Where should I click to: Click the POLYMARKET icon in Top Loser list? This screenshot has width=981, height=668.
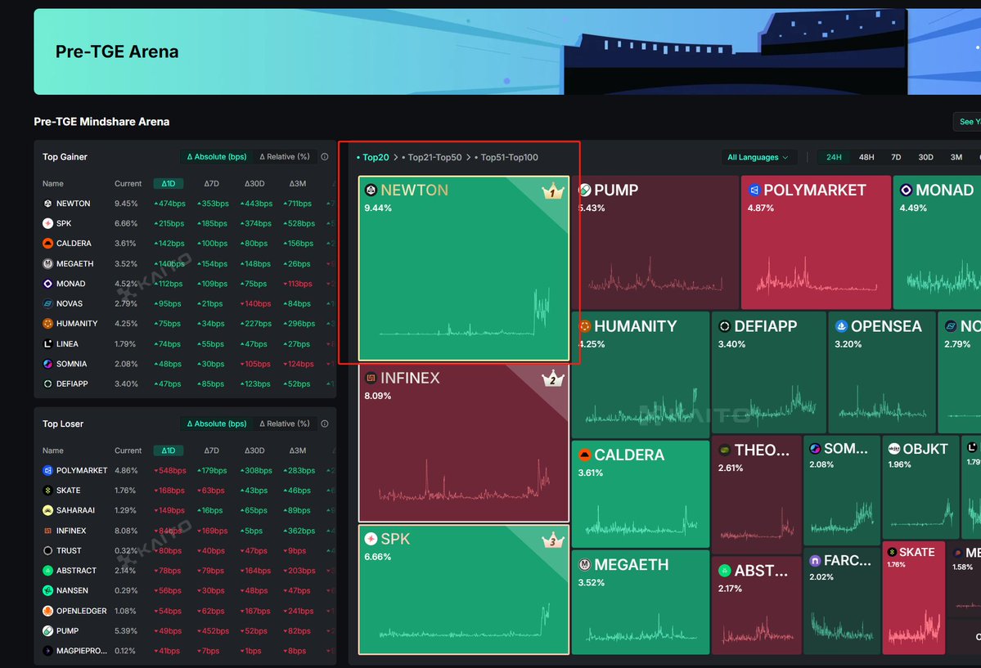pos(47,470)
